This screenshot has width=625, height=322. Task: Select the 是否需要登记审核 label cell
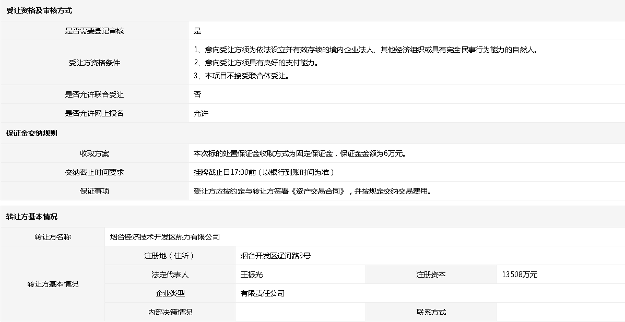[95, 31]
